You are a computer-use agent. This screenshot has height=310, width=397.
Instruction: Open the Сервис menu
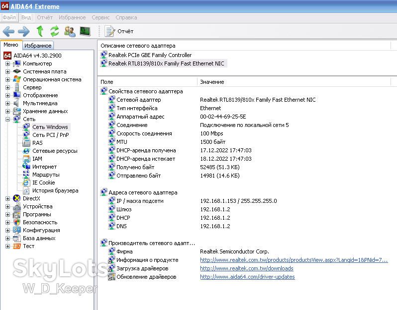click(x=100, y=17)
